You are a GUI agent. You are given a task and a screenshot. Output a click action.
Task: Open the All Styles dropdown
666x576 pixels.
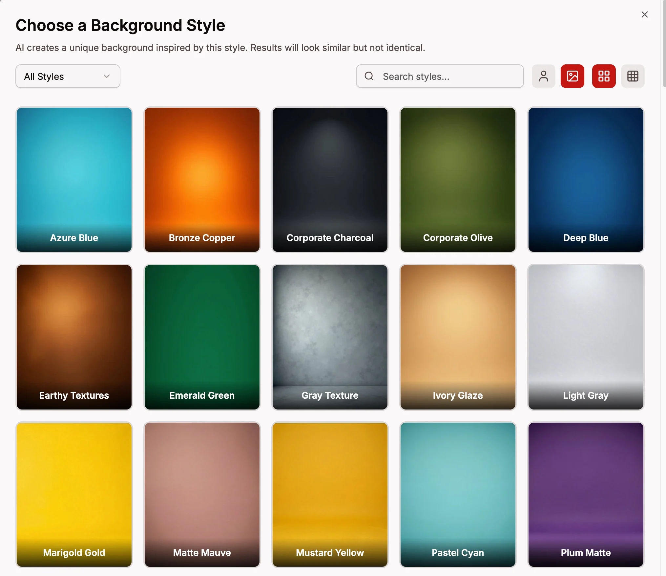point(68,76)
